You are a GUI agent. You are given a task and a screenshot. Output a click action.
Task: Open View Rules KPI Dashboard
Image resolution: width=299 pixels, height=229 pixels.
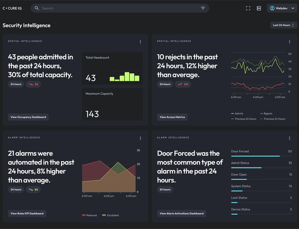(27, 213)
